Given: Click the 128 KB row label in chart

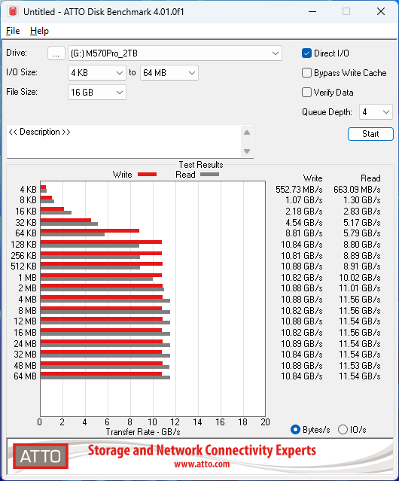Looking at the screenshot, I should [x=23, y=245].
